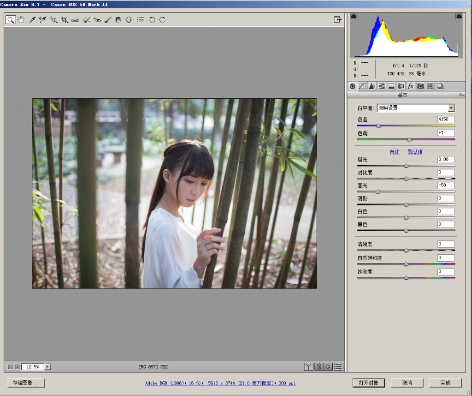Zoom in with the plus button
The image size is (472, 396).
click(17, 367)
